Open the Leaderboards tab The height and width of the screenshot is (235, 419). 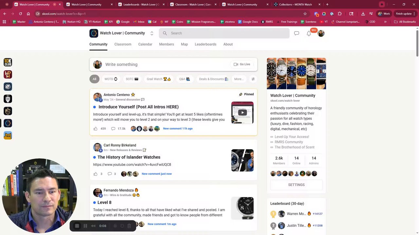pyautogui.click(x=206, y=44)
